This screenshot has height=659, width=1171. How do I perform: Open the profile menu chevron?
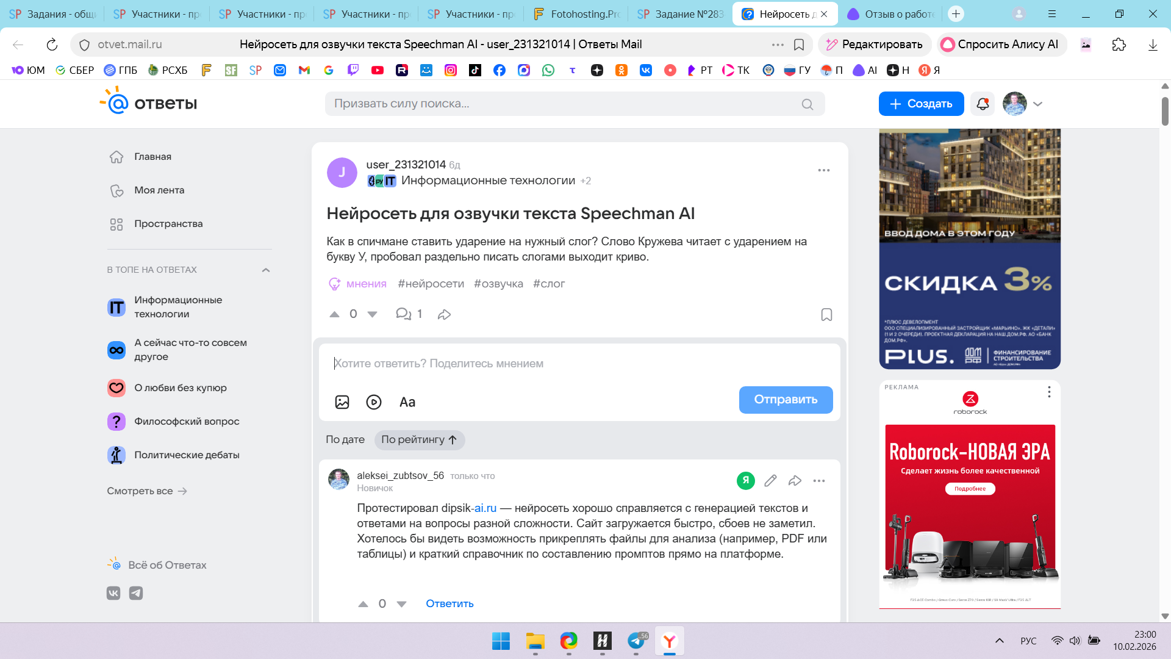(1038, 104)
